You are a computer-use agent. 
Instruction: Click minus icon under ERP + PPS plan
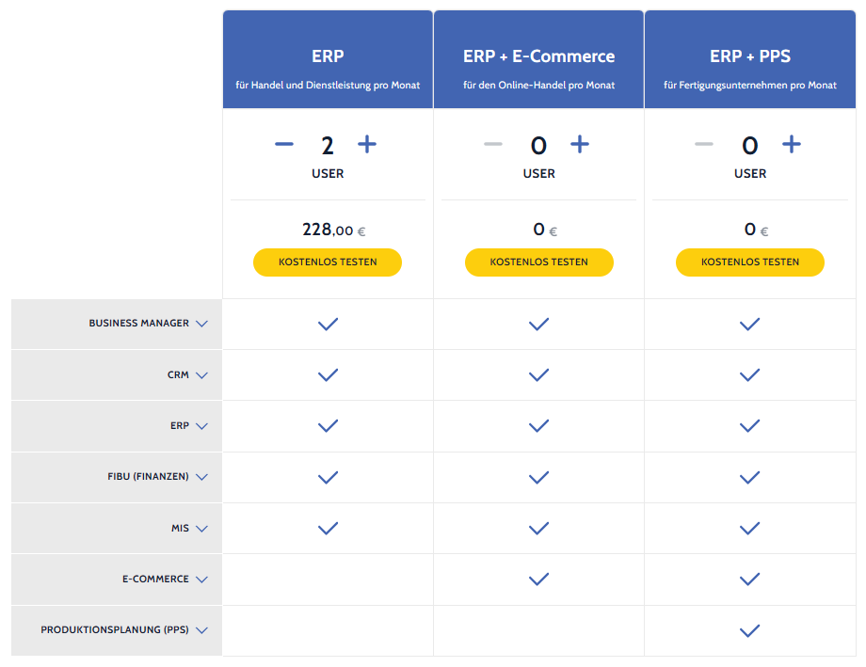coord(704,144)
